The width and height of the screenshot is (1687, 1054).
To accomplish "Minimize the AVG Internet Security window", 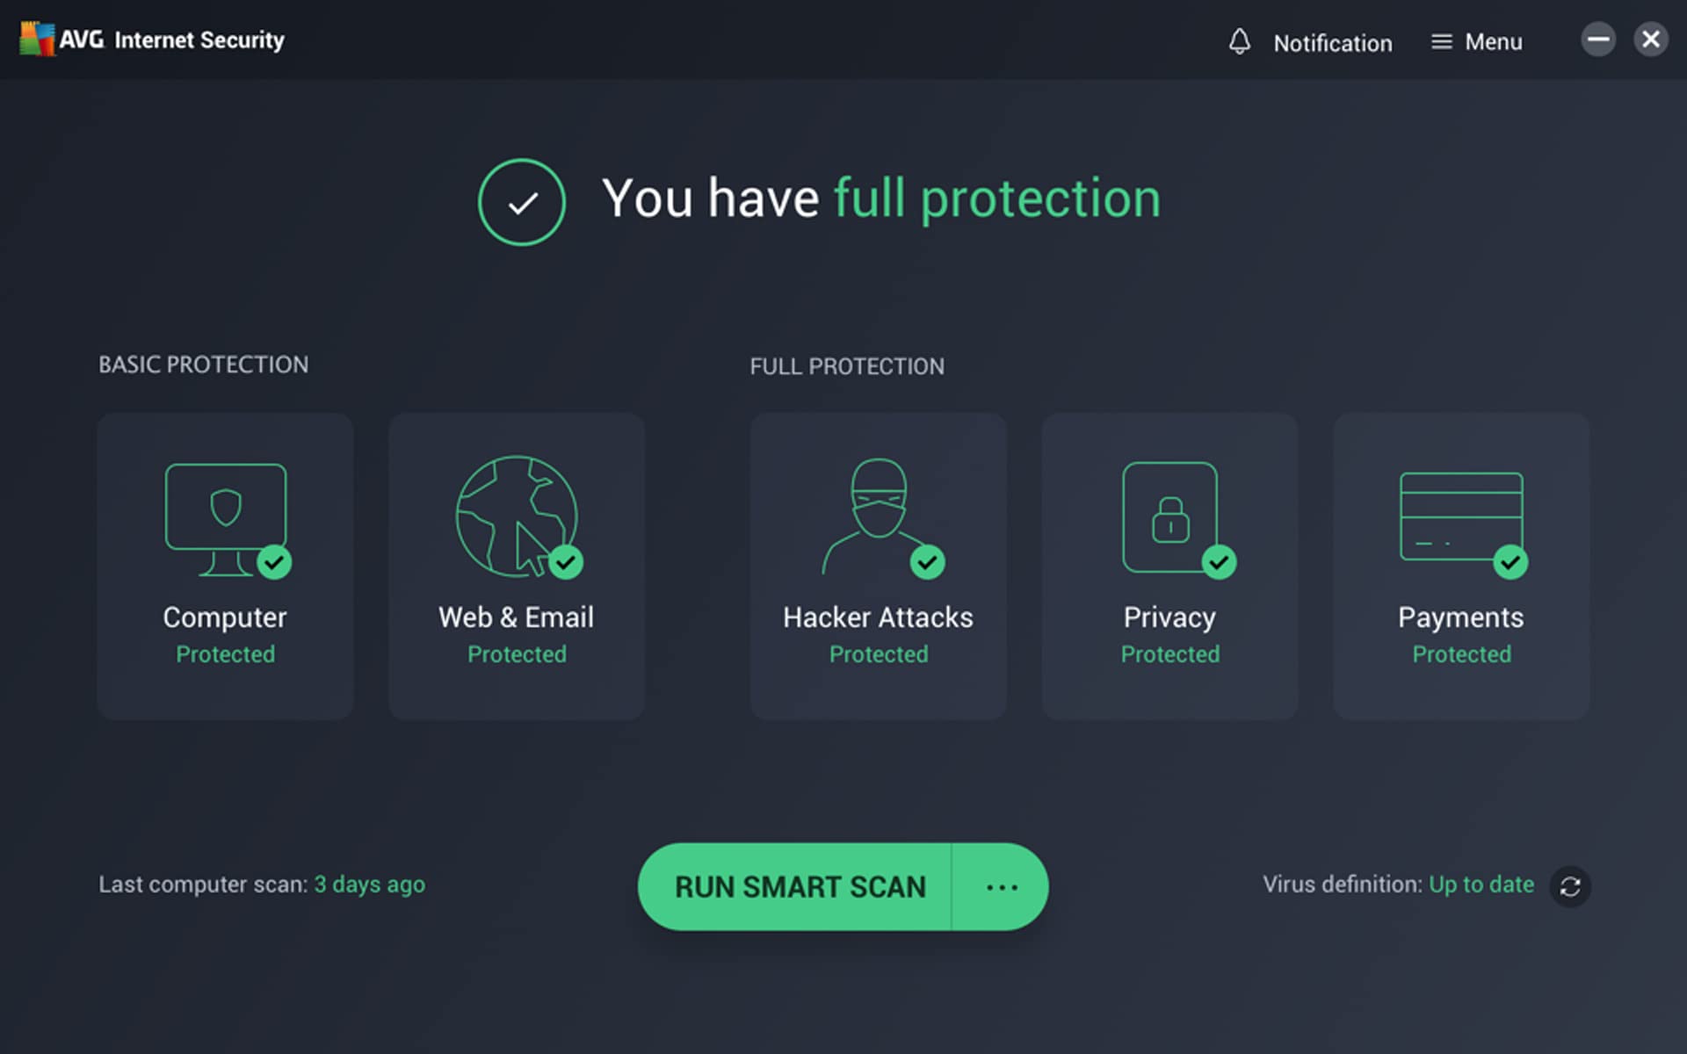I will pyautogui.click(x=1597, y=40).
